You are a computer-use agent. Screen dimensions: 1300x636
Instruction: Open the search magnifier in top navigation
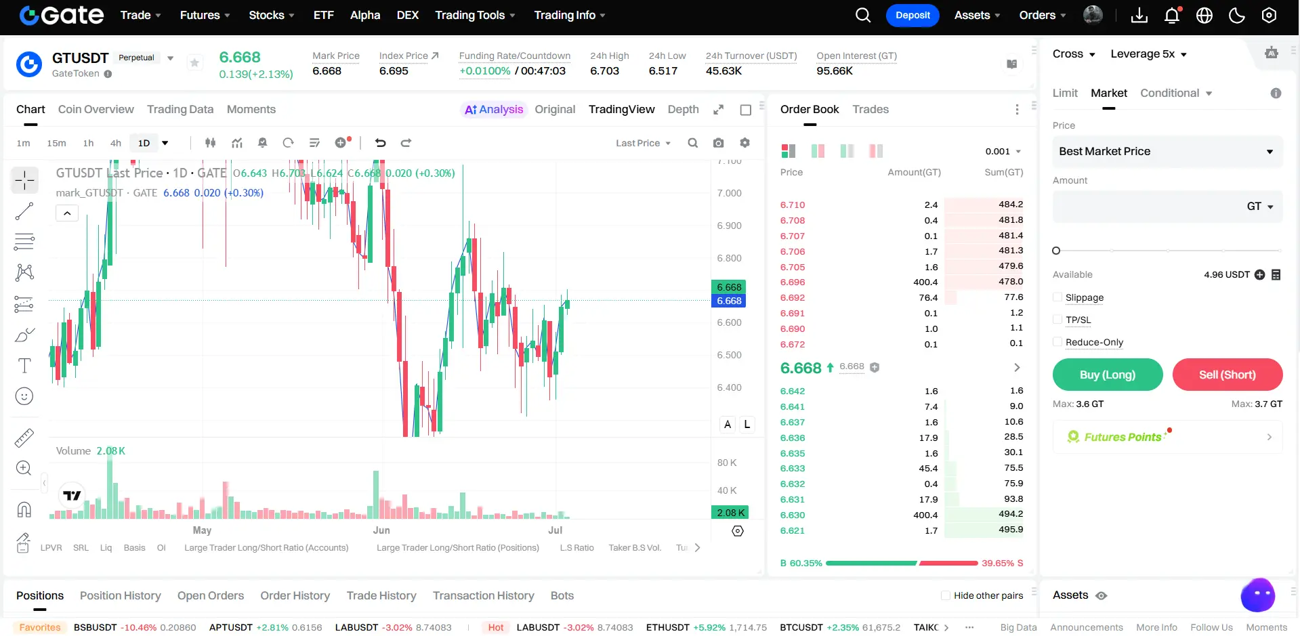point(862,15)
